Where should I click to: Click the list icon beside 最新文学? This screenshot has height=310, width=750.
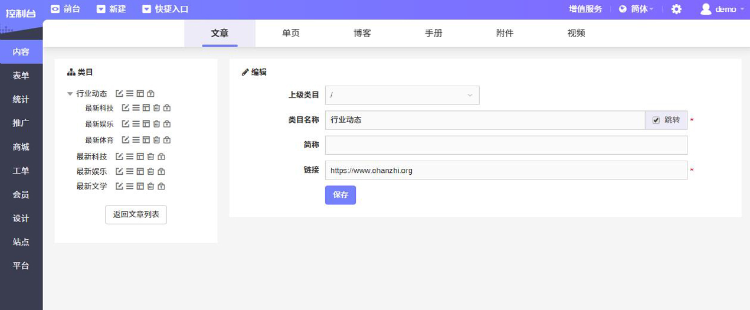click(x=130, y=186)
